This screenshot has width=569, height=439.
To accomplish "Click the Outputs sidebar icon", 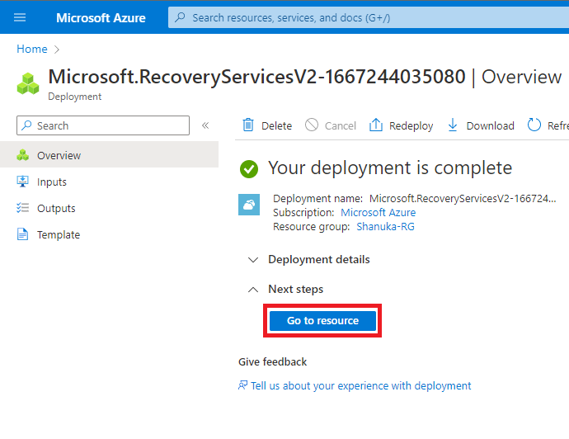I will 23,208.
